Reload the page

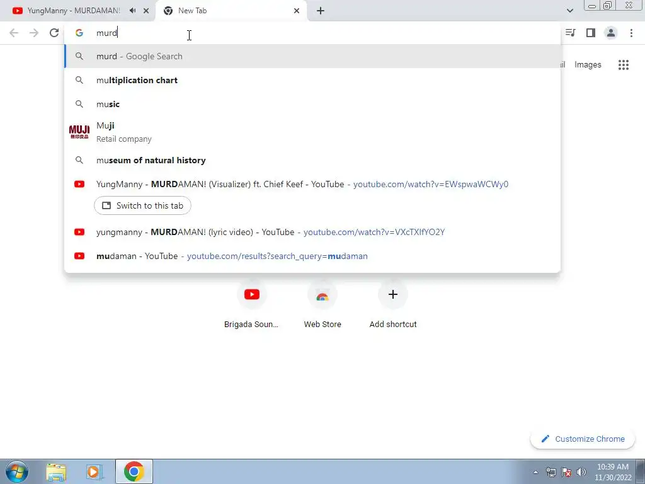tap(54, 33)
